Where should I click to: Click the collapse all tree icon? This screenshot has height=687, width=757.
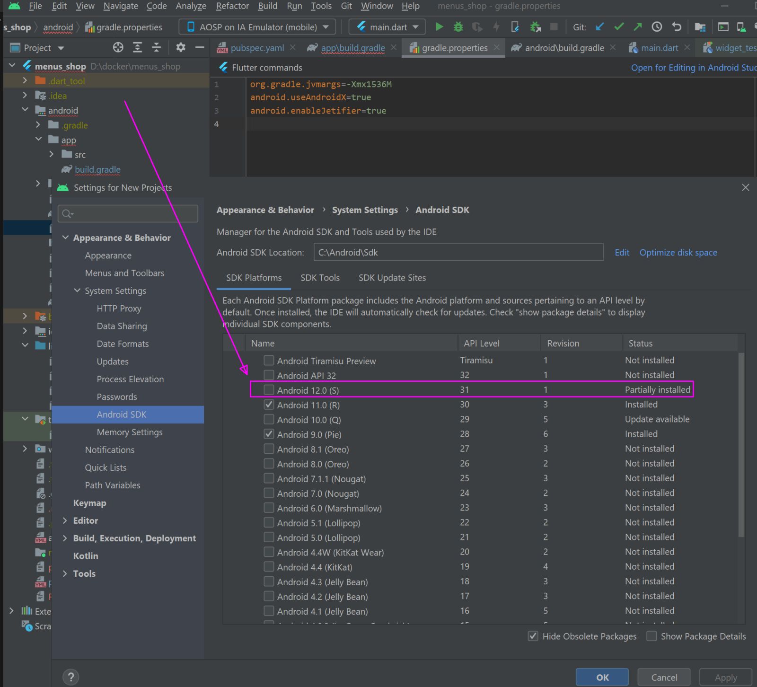click(156, 47)
